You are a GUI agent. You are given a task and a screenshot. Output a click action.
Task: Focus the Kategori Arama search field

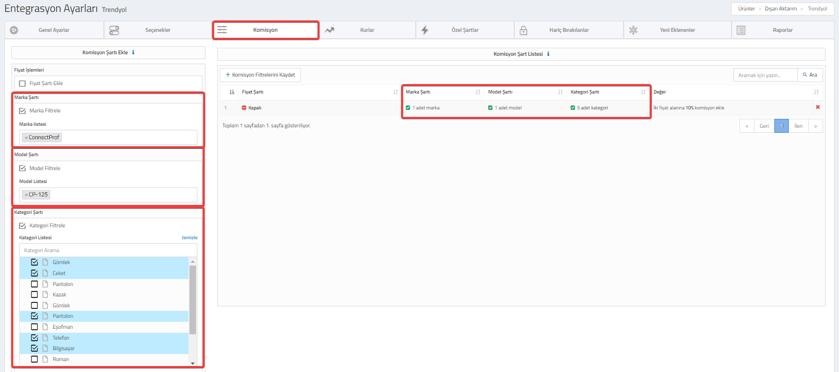[x=108, y=250]
